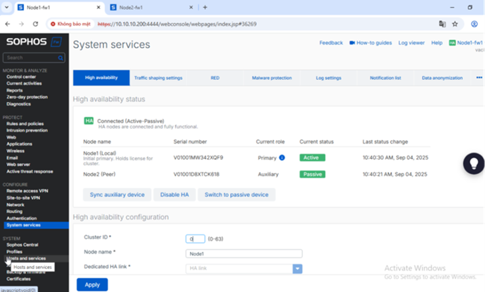Image resolution: width=485 pixels, height=292 pixels.
Task: Bookmark this page with the star icon
Action: point(455,24)
